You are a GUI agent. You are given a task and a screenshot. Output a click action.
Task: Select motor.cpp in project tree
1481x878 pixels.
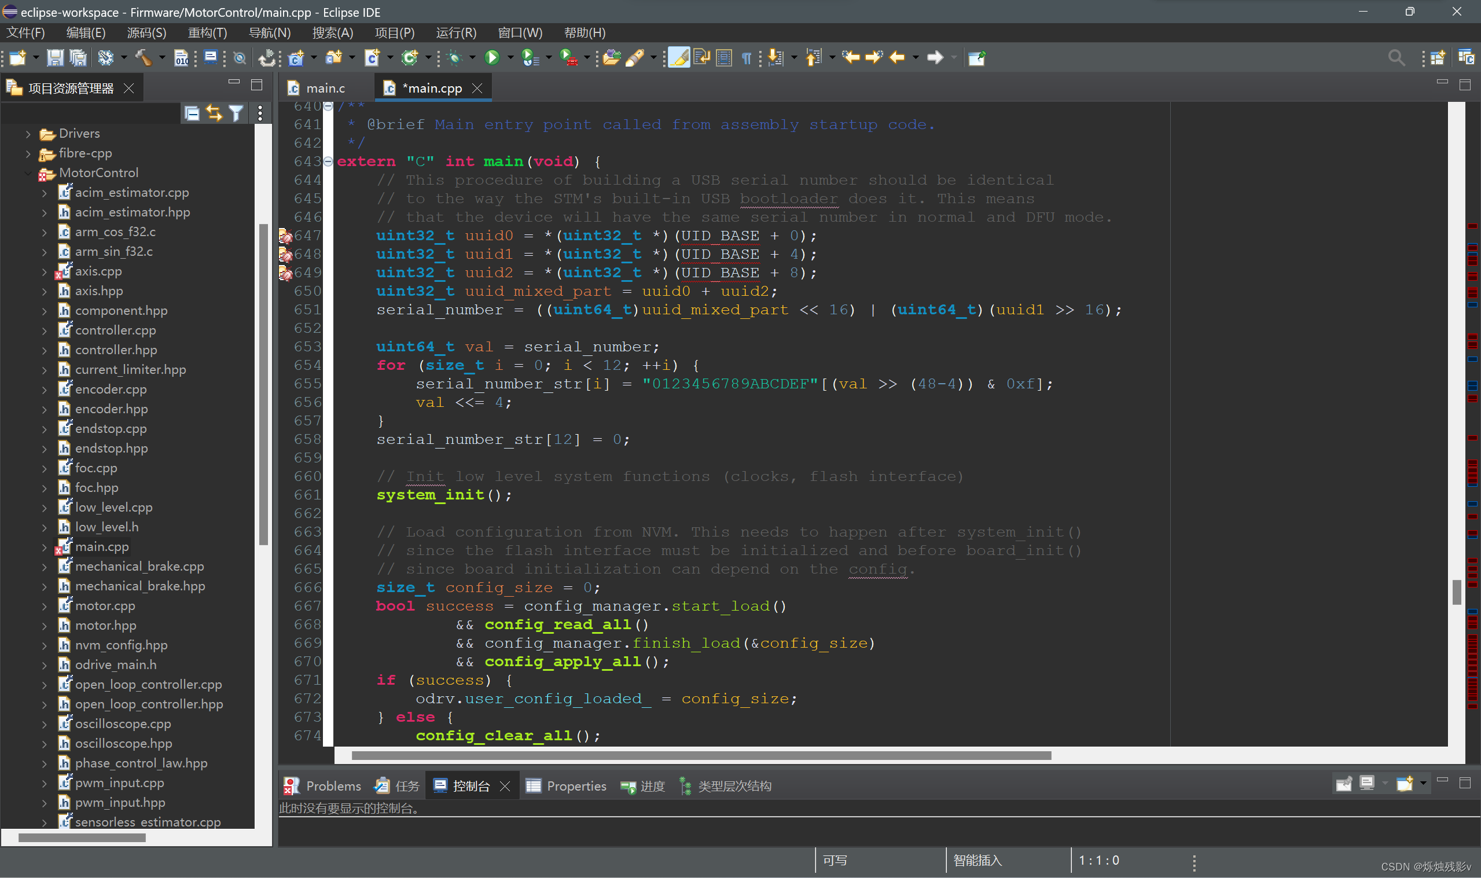click(105, 606)
